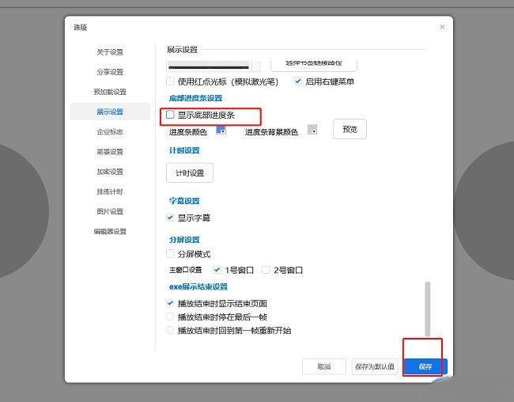Click the 预览 progress bar button
Viewport: 514px width, 402px height.
coord(350,129)
